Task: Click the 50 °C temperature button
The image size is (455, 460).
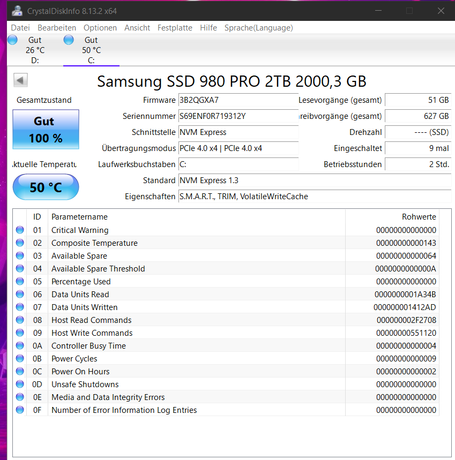Action: point(46,187)
